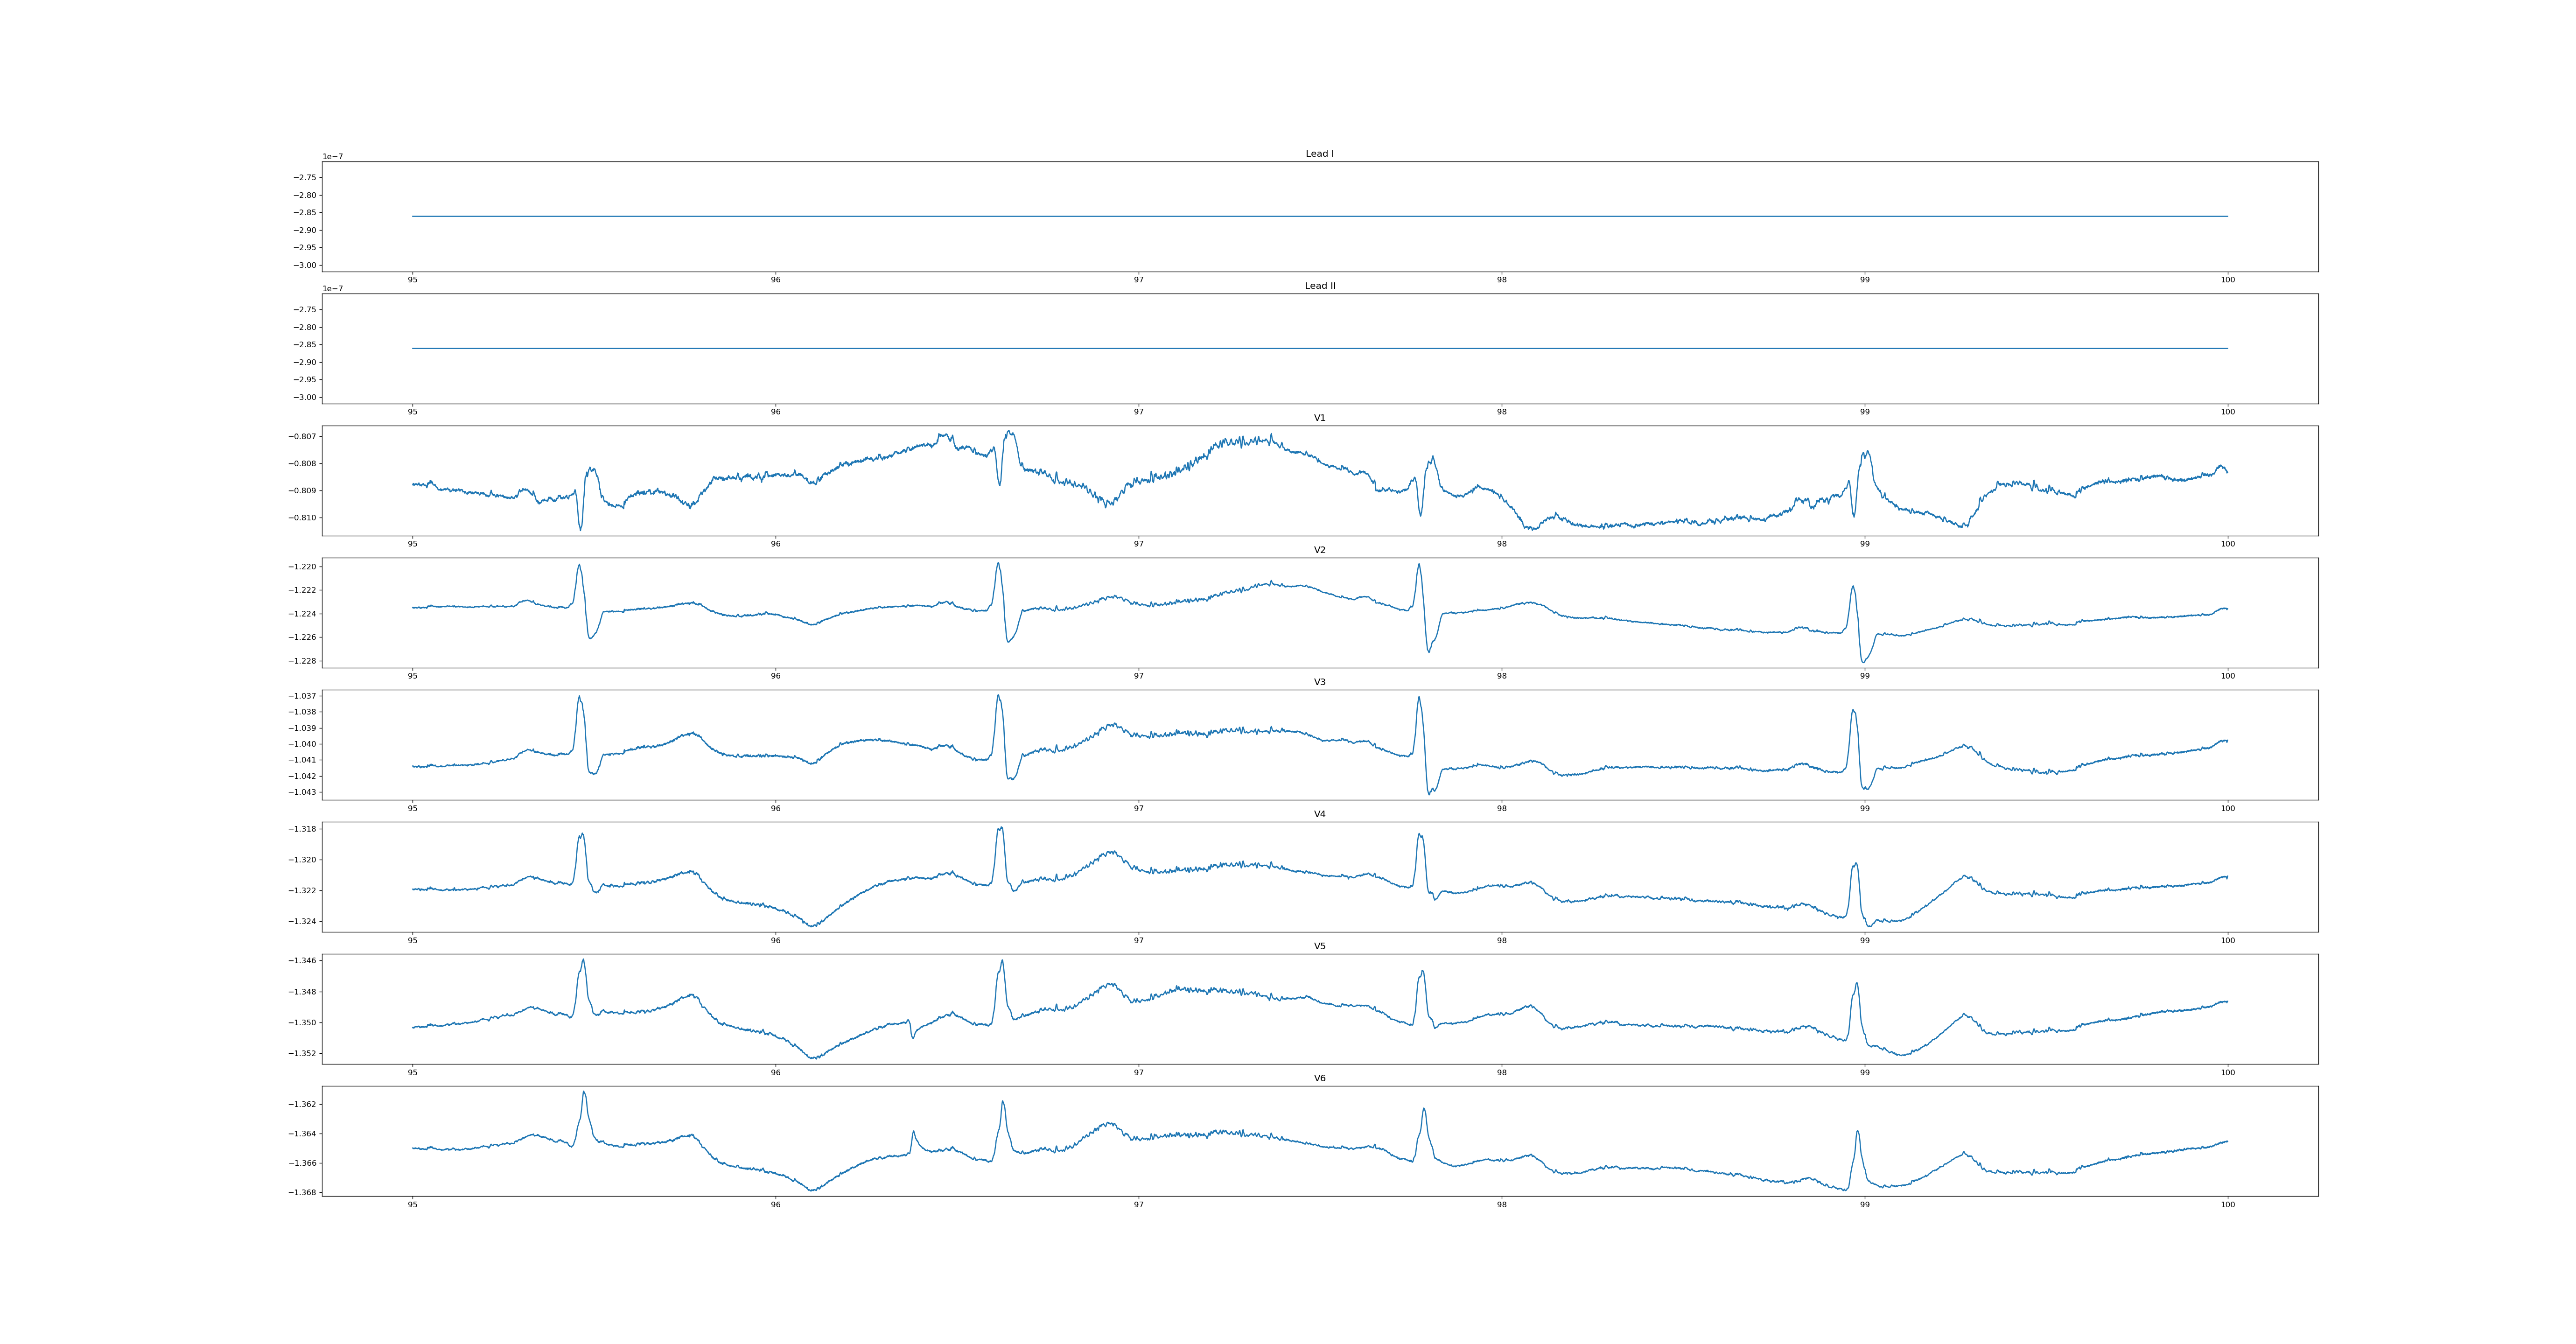The width and height of the screenshot is (2576, 1344).
Task: Click the 95 x-axis tick under Lead I
Action: (412, 280)
